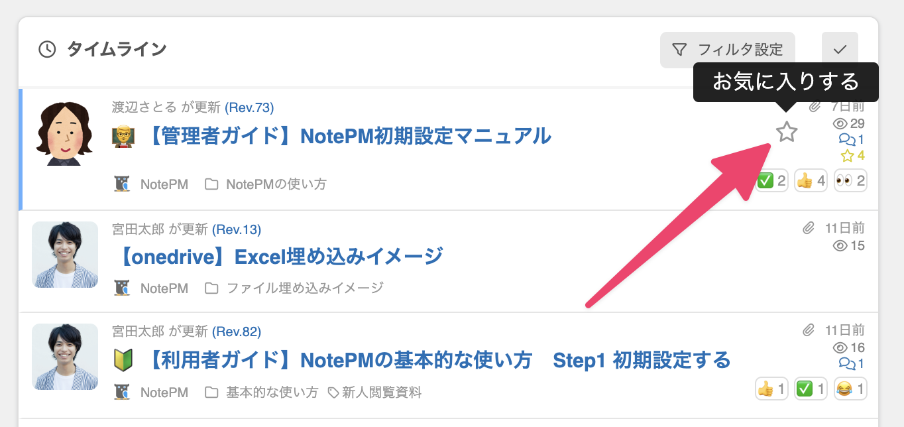Click the paperclip icon on onedrive post
904x427 pixels.
[809, 229]
